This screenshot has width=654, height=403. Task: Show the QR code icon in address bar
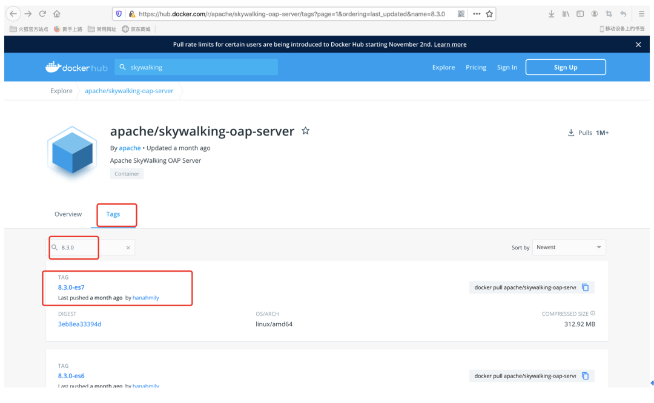pyautogui.click(x=461, y=14)
